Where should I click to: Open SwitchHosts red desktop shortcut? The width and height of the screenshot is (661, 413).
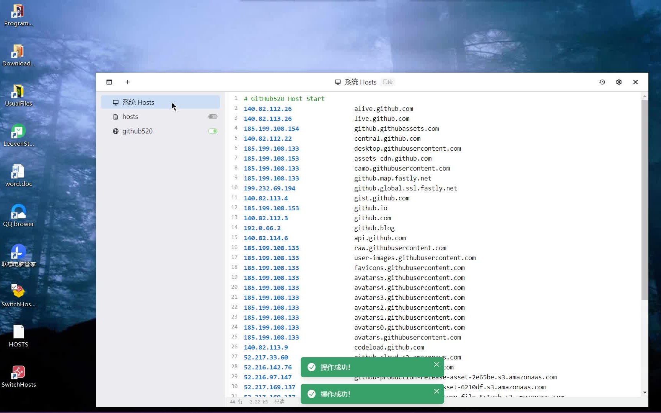18,377
